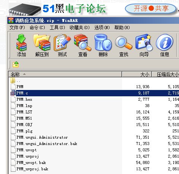
Task: Select the PWM.hex file row
Action: point(94,99)
